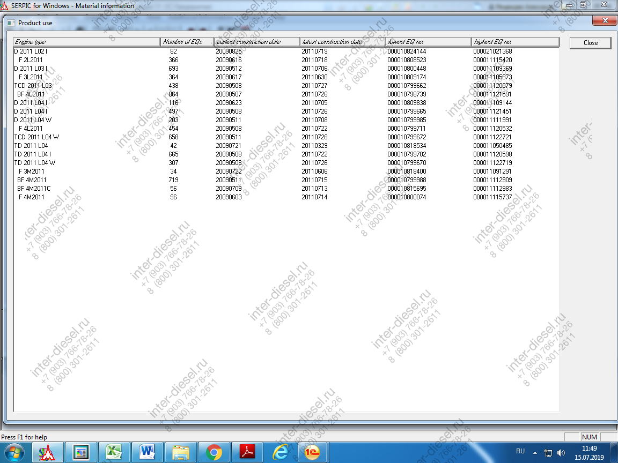
Task: Click highest EQ no. column header
Action: (x=516, y=42)
